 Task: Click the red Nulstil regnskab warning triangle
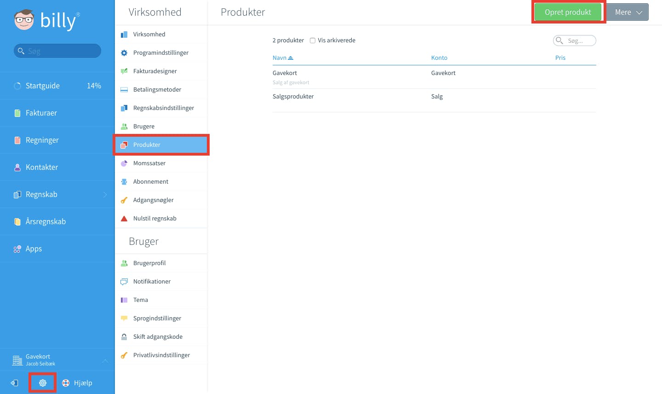pyautogui.click(x=124, y=219)
